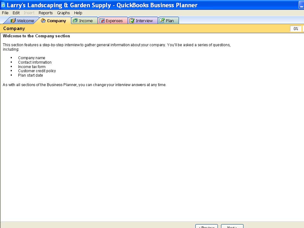Click the 'Company name' bullet text
Viewport: 304px width, 228px height.
32,58
